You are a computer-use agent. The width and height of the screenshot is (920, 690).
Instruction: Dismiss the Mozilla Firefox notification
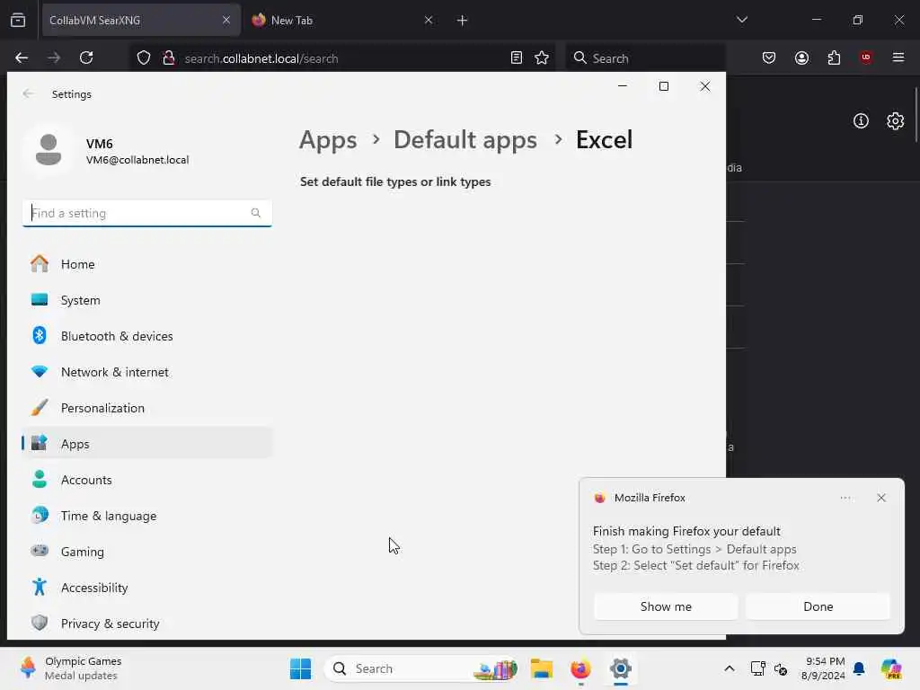[881, 498]
